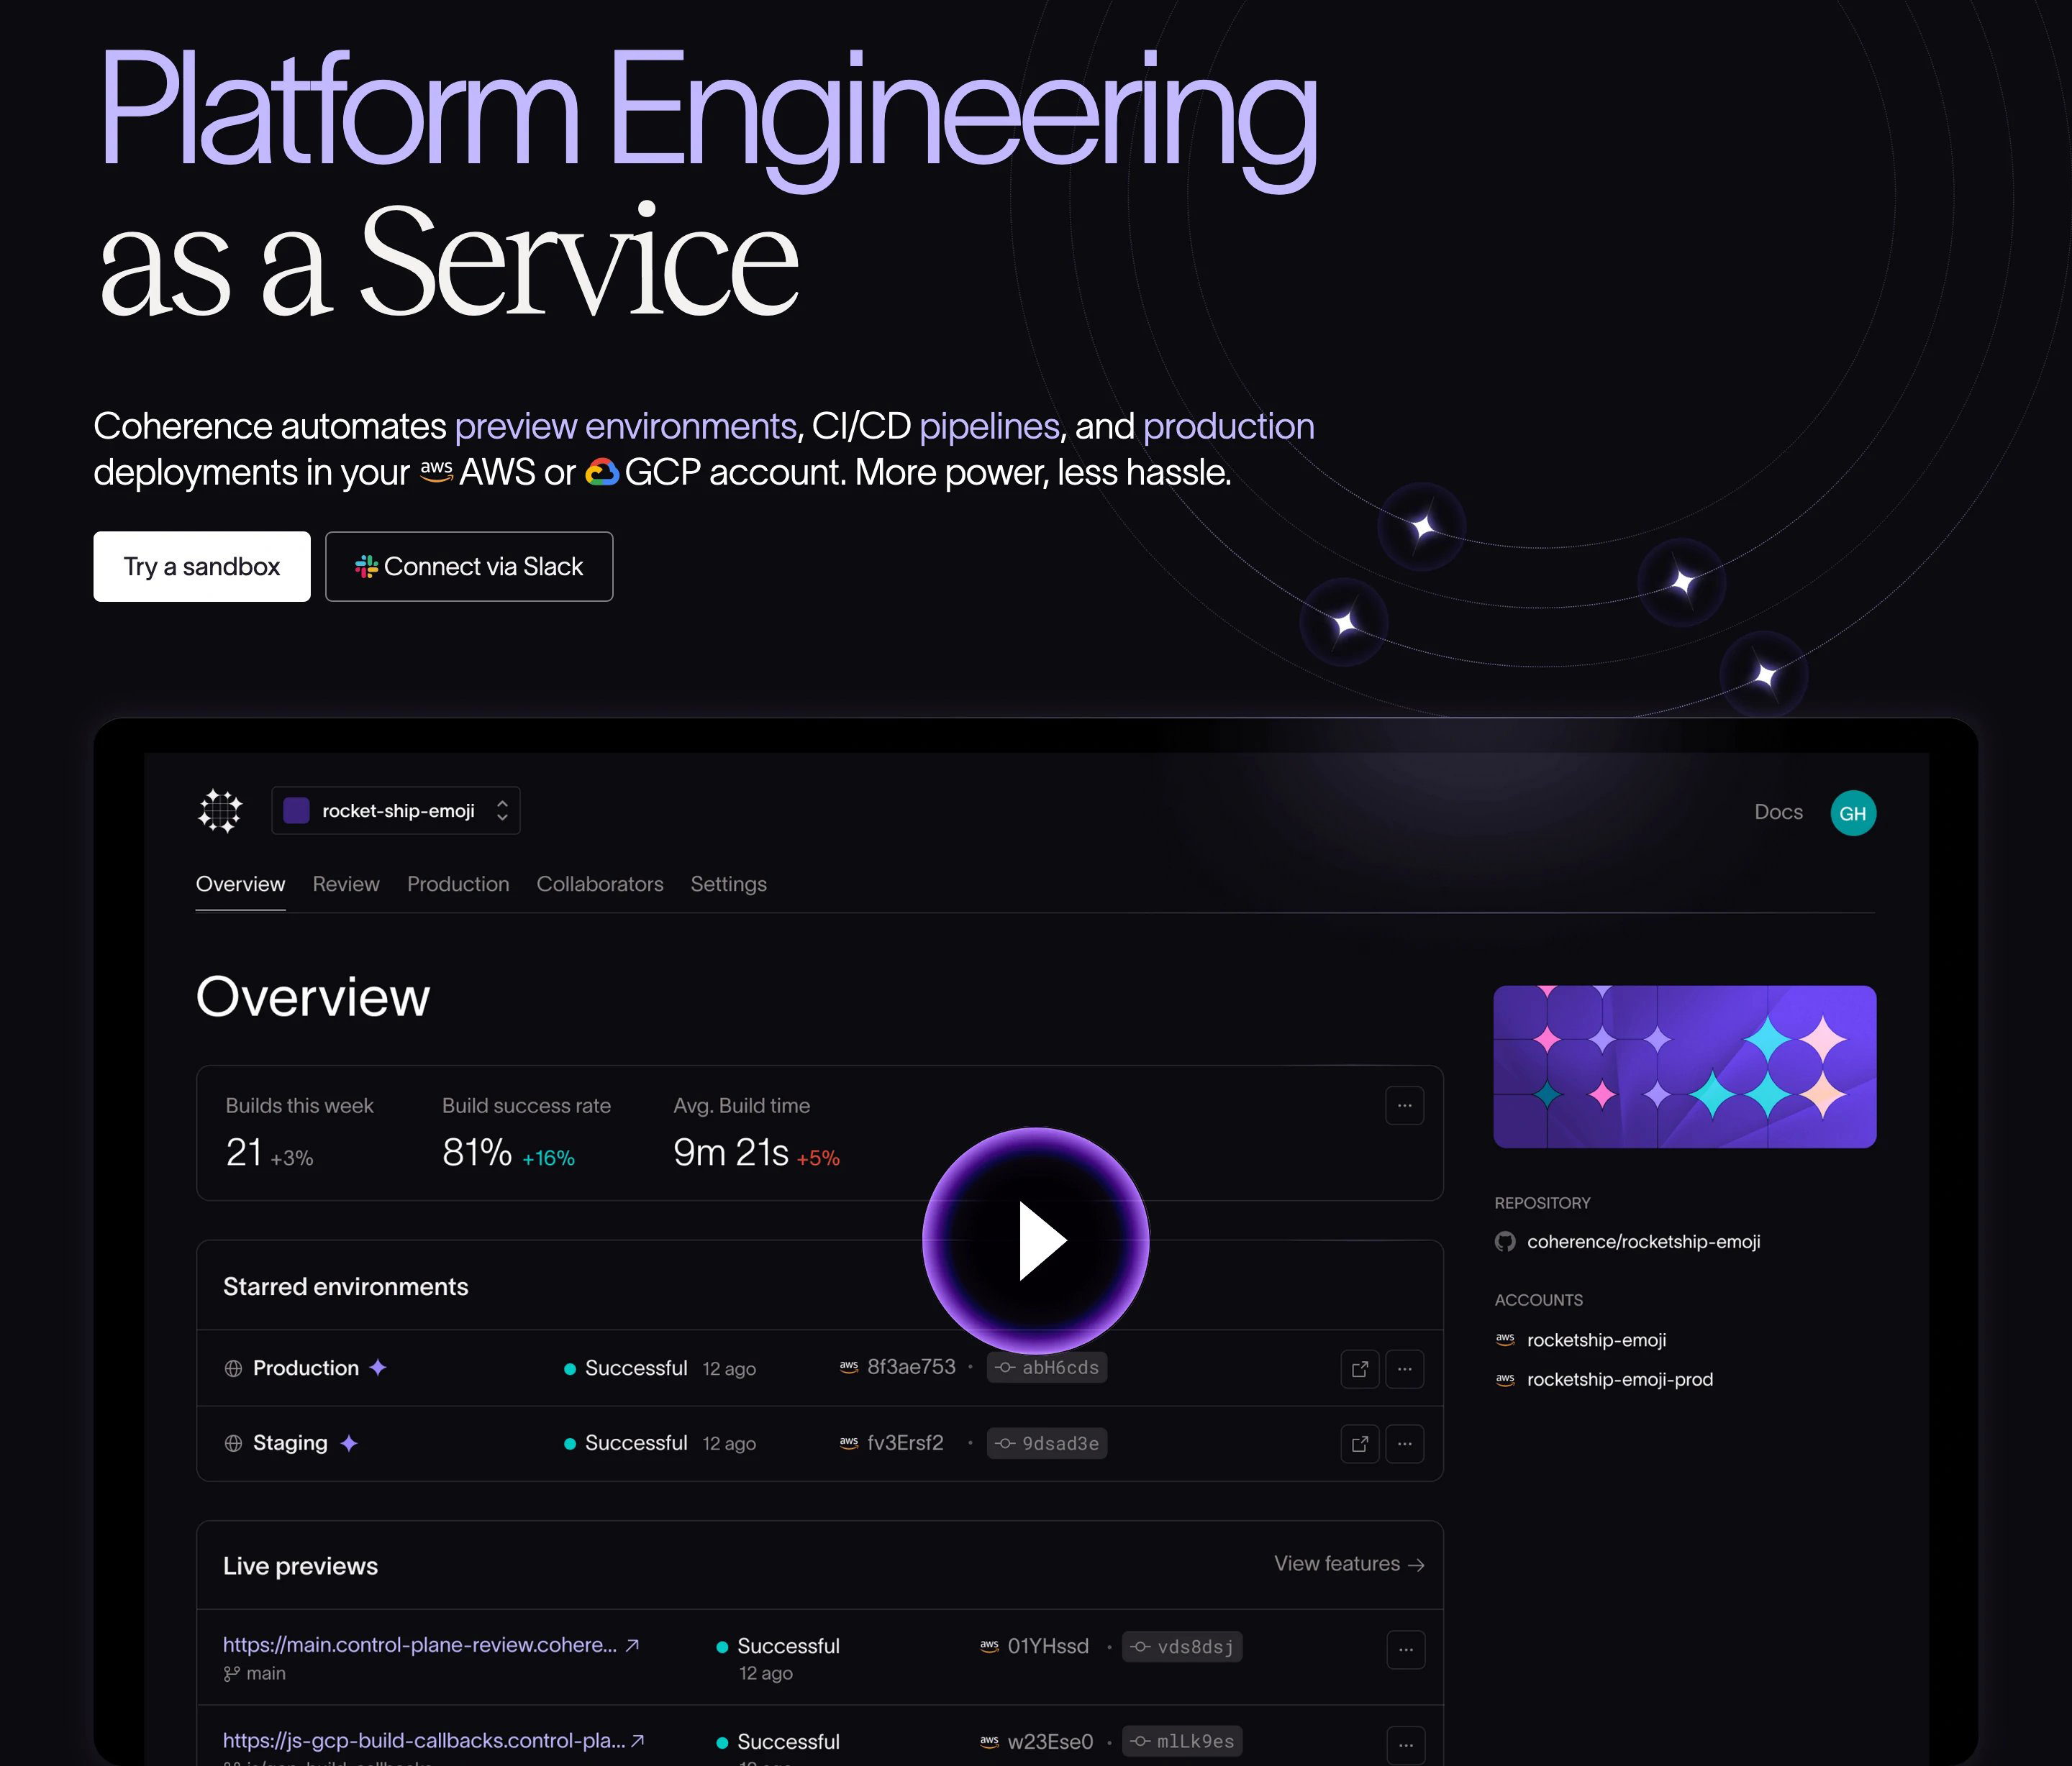Viewport: 2072px width, 1766px height.
Task: Switch to the Settings tab
Action: (x=728, y=884)
